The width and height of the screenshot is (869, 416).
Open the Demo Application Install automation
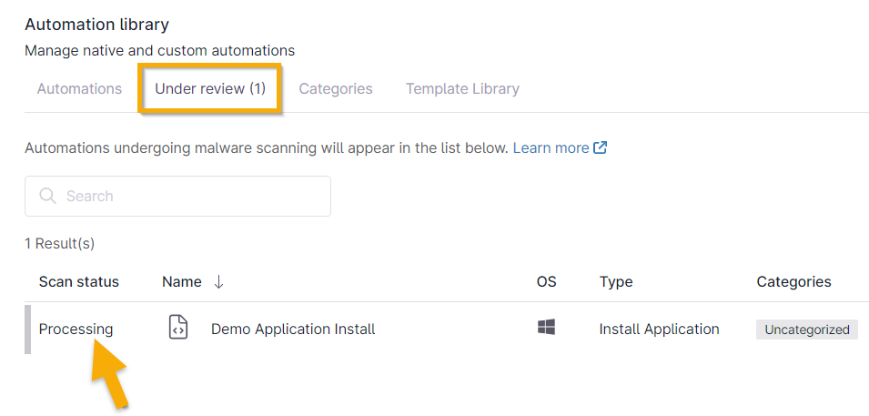293,329
